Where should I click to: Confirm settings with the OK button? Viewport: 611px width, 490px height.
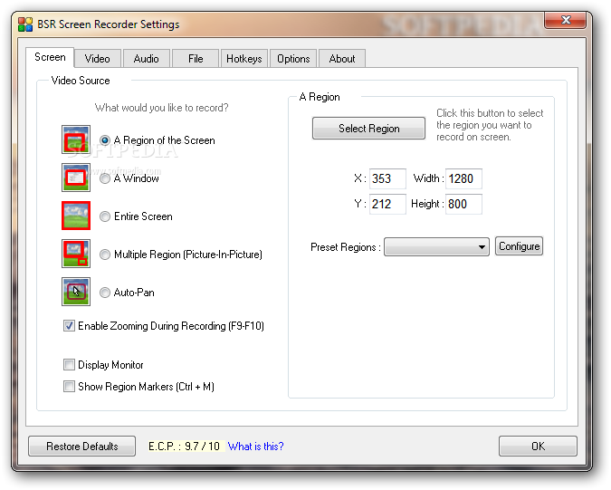click(x=538, y=446)
